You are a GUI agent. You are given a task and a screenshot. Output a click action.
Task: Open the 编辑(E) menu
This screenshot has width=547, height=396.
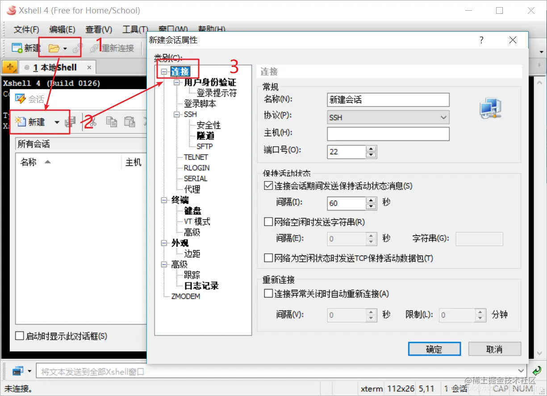pyautogui.click(x=62, y=29)
